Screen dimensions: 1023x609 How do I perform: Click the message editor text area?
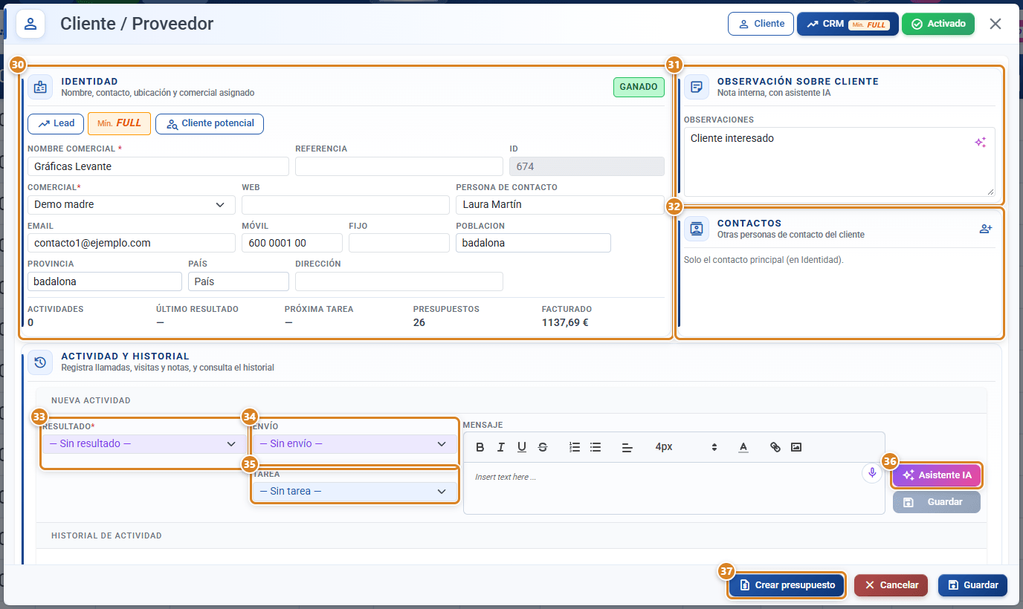pos(674,488)
